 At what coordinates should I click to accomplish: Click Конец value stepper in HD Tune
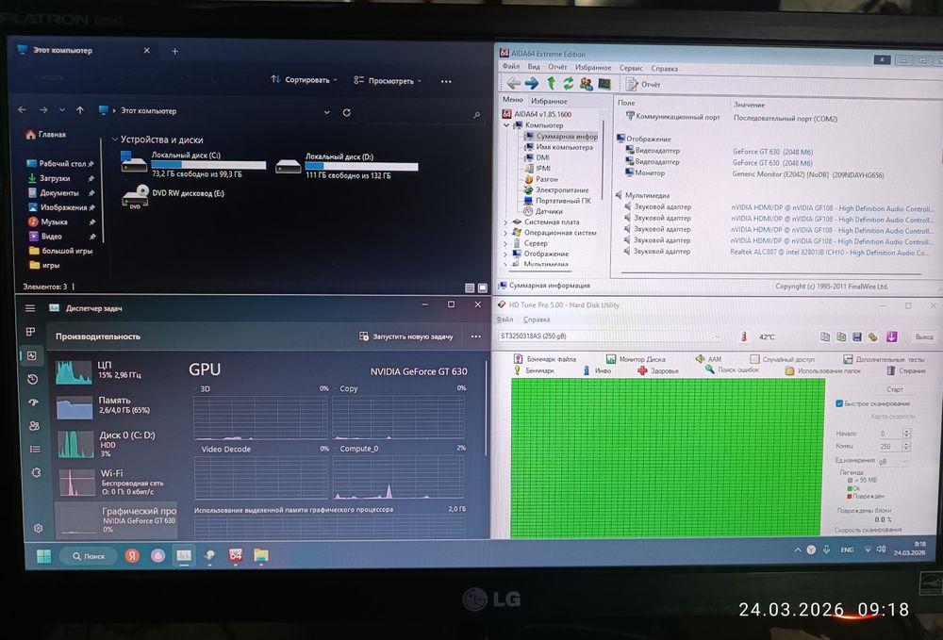(x=906, y=447)
